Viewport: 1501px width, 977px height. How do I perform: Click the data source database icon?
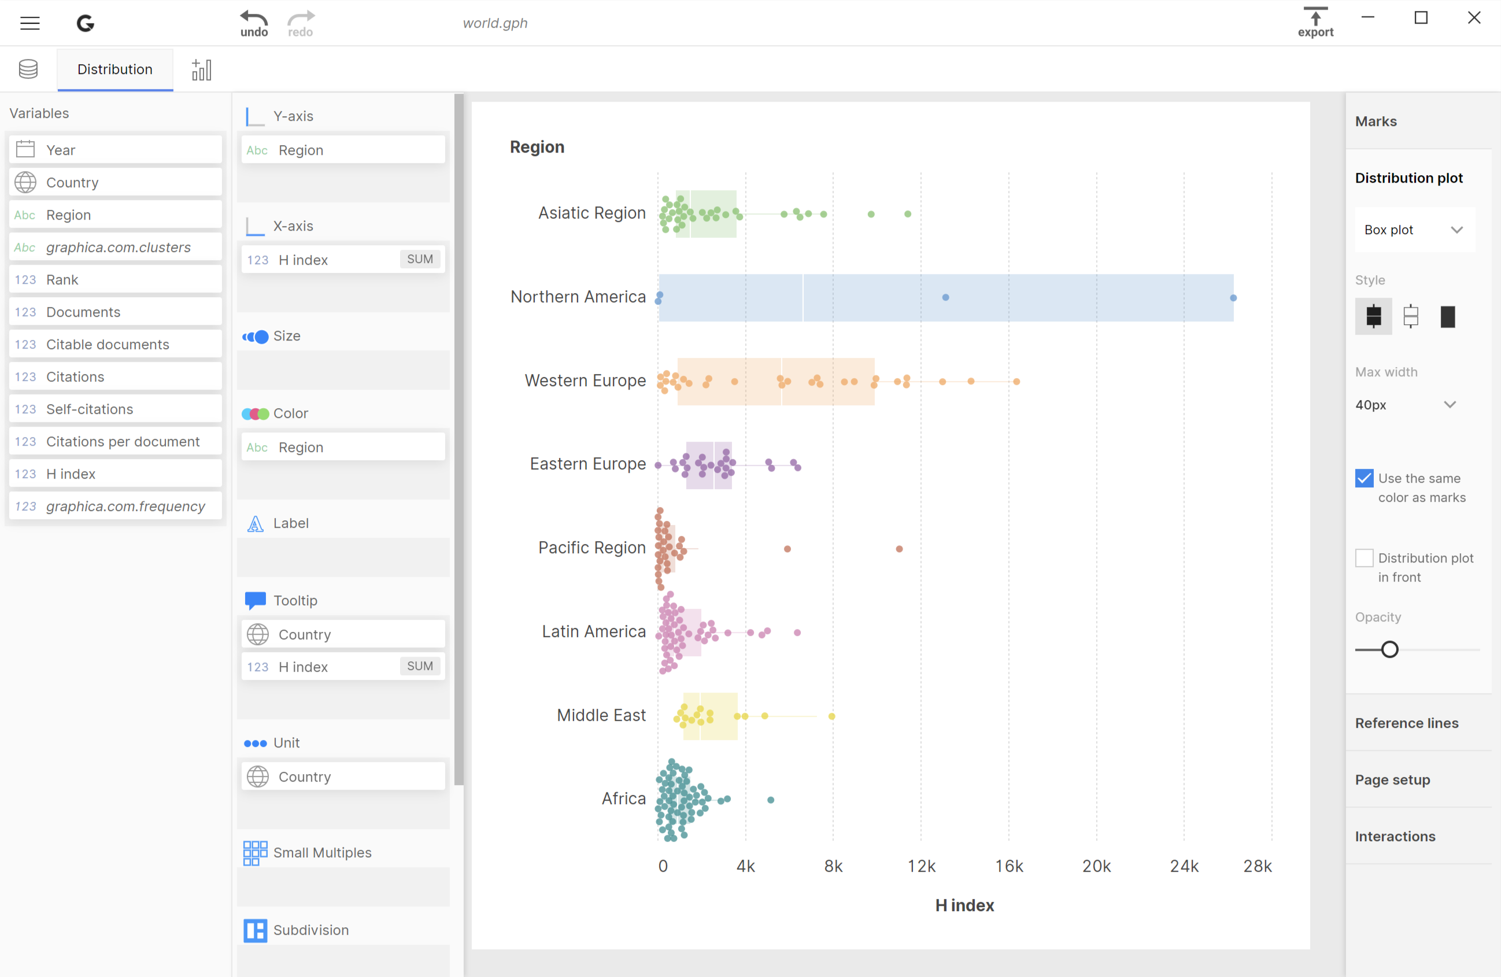point(28,69)
